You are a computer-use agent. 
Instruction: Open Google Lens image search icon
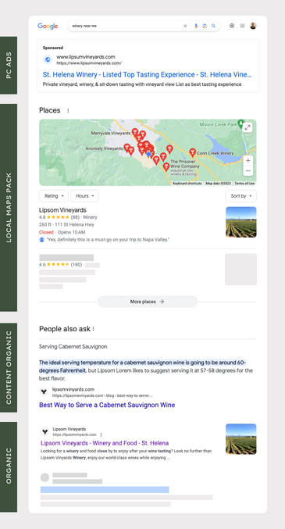click(x=205, y=26)
